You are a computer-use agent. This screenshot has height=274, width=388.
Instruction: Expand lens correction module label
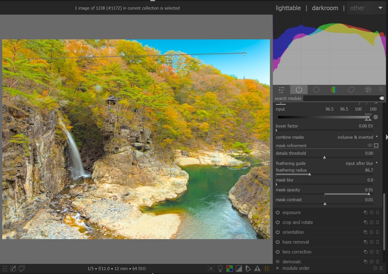[297, 252]
